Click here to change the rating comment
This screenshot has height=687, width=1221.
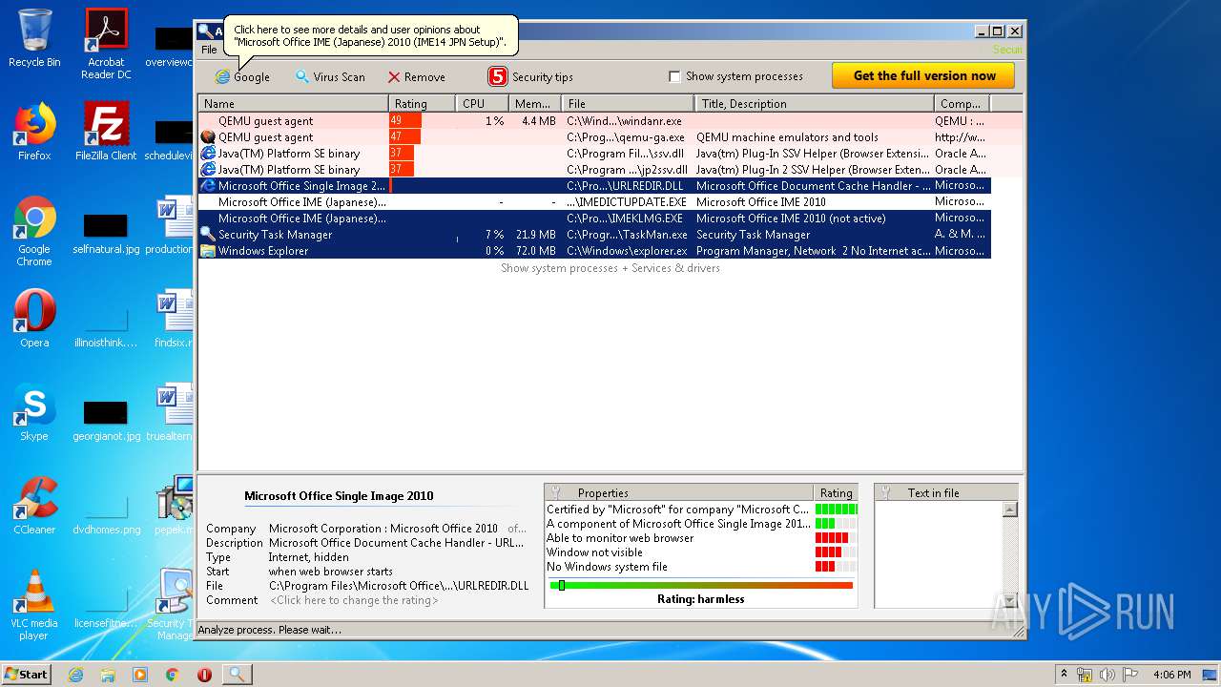click(354, 600)
